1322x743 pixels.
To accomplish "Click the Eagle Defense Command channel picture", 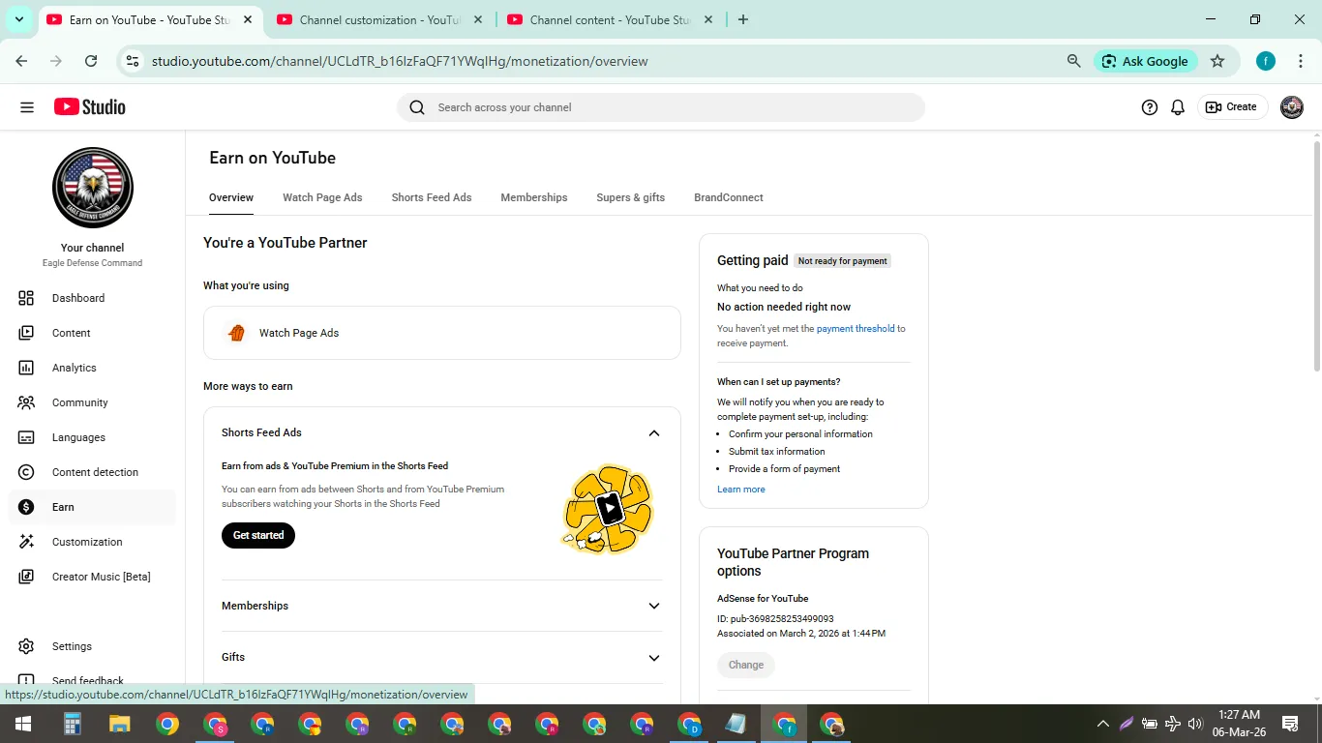I will [93, 188].
